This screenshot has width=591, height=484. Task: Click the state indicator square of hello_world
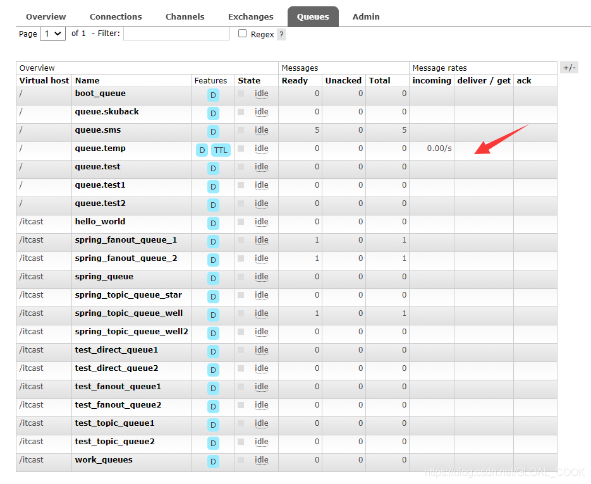(x=241, y=222)
